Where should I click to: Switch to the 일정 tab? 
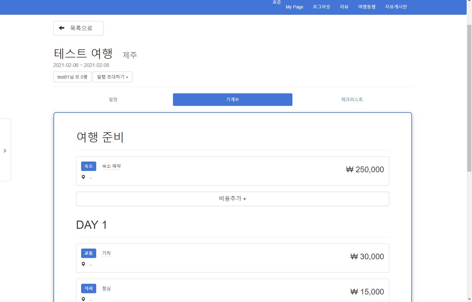point(113,99)
